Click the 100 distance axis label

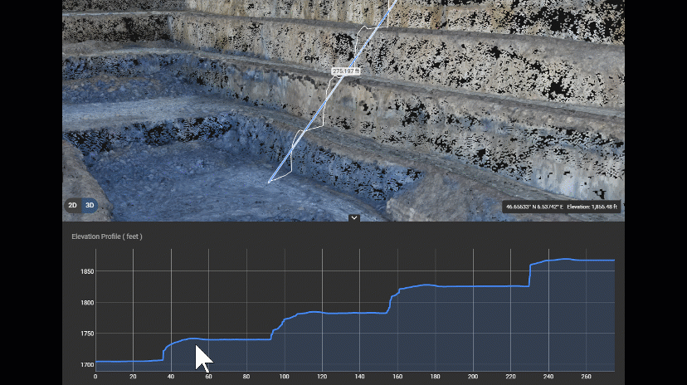click(x=285, y=376)
